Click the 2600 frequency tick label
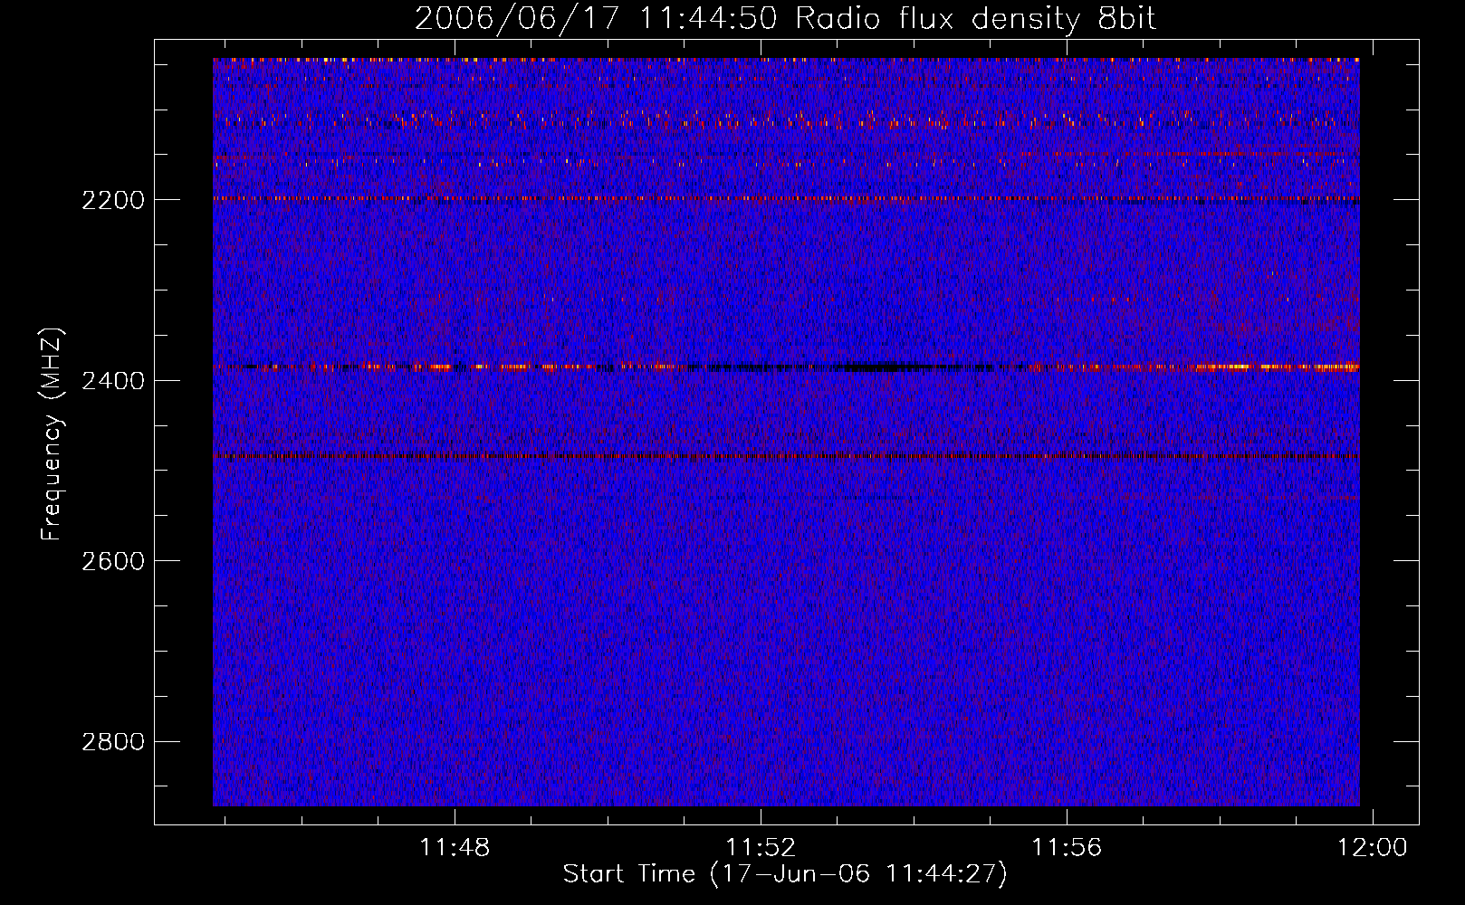 coord(113,561)
